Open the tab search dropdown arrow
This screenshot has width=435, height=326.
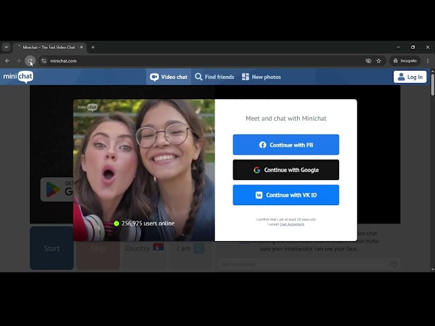point(6,47)
